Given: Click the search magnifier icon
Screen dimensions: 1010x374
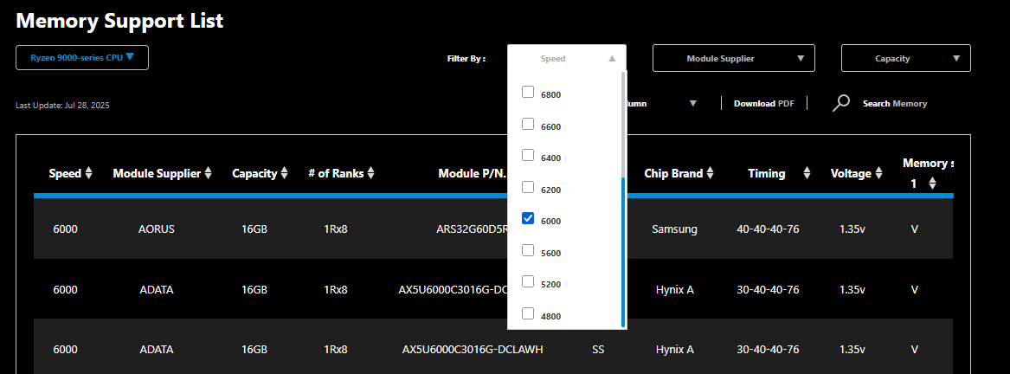Looking at the screenshot, I should (840, 103).
